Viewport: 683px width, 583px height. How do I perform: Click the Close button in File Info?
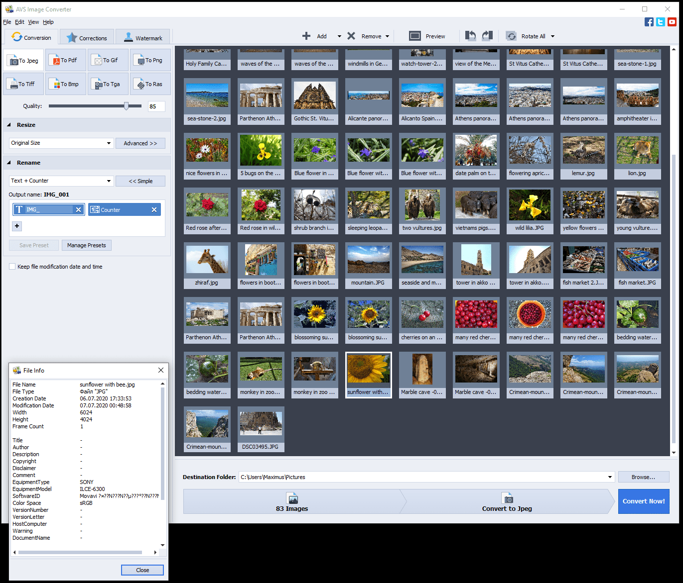pos(142,570)
